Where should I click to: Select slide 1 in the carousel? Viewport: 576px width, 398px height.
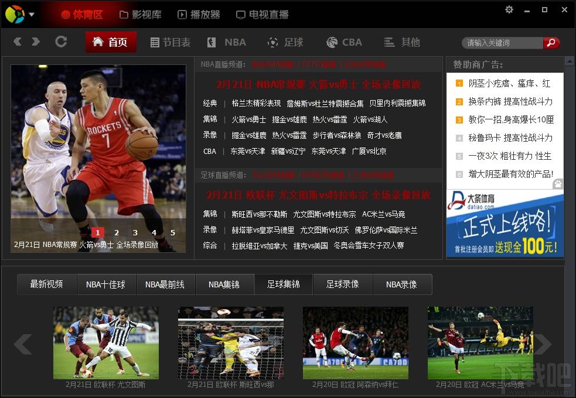pos(98,232)
